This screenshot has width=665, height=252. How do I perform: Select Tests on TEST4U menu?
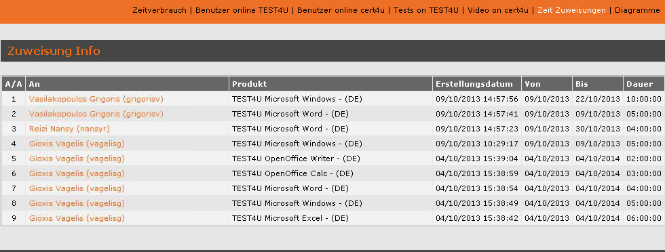click(x=426, y=10)
